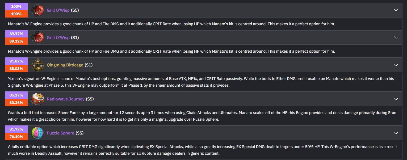Click the purple 89.77% rating badge
Image resolution: width=407 pixels, height=160 pixels.
pos(16,34)
